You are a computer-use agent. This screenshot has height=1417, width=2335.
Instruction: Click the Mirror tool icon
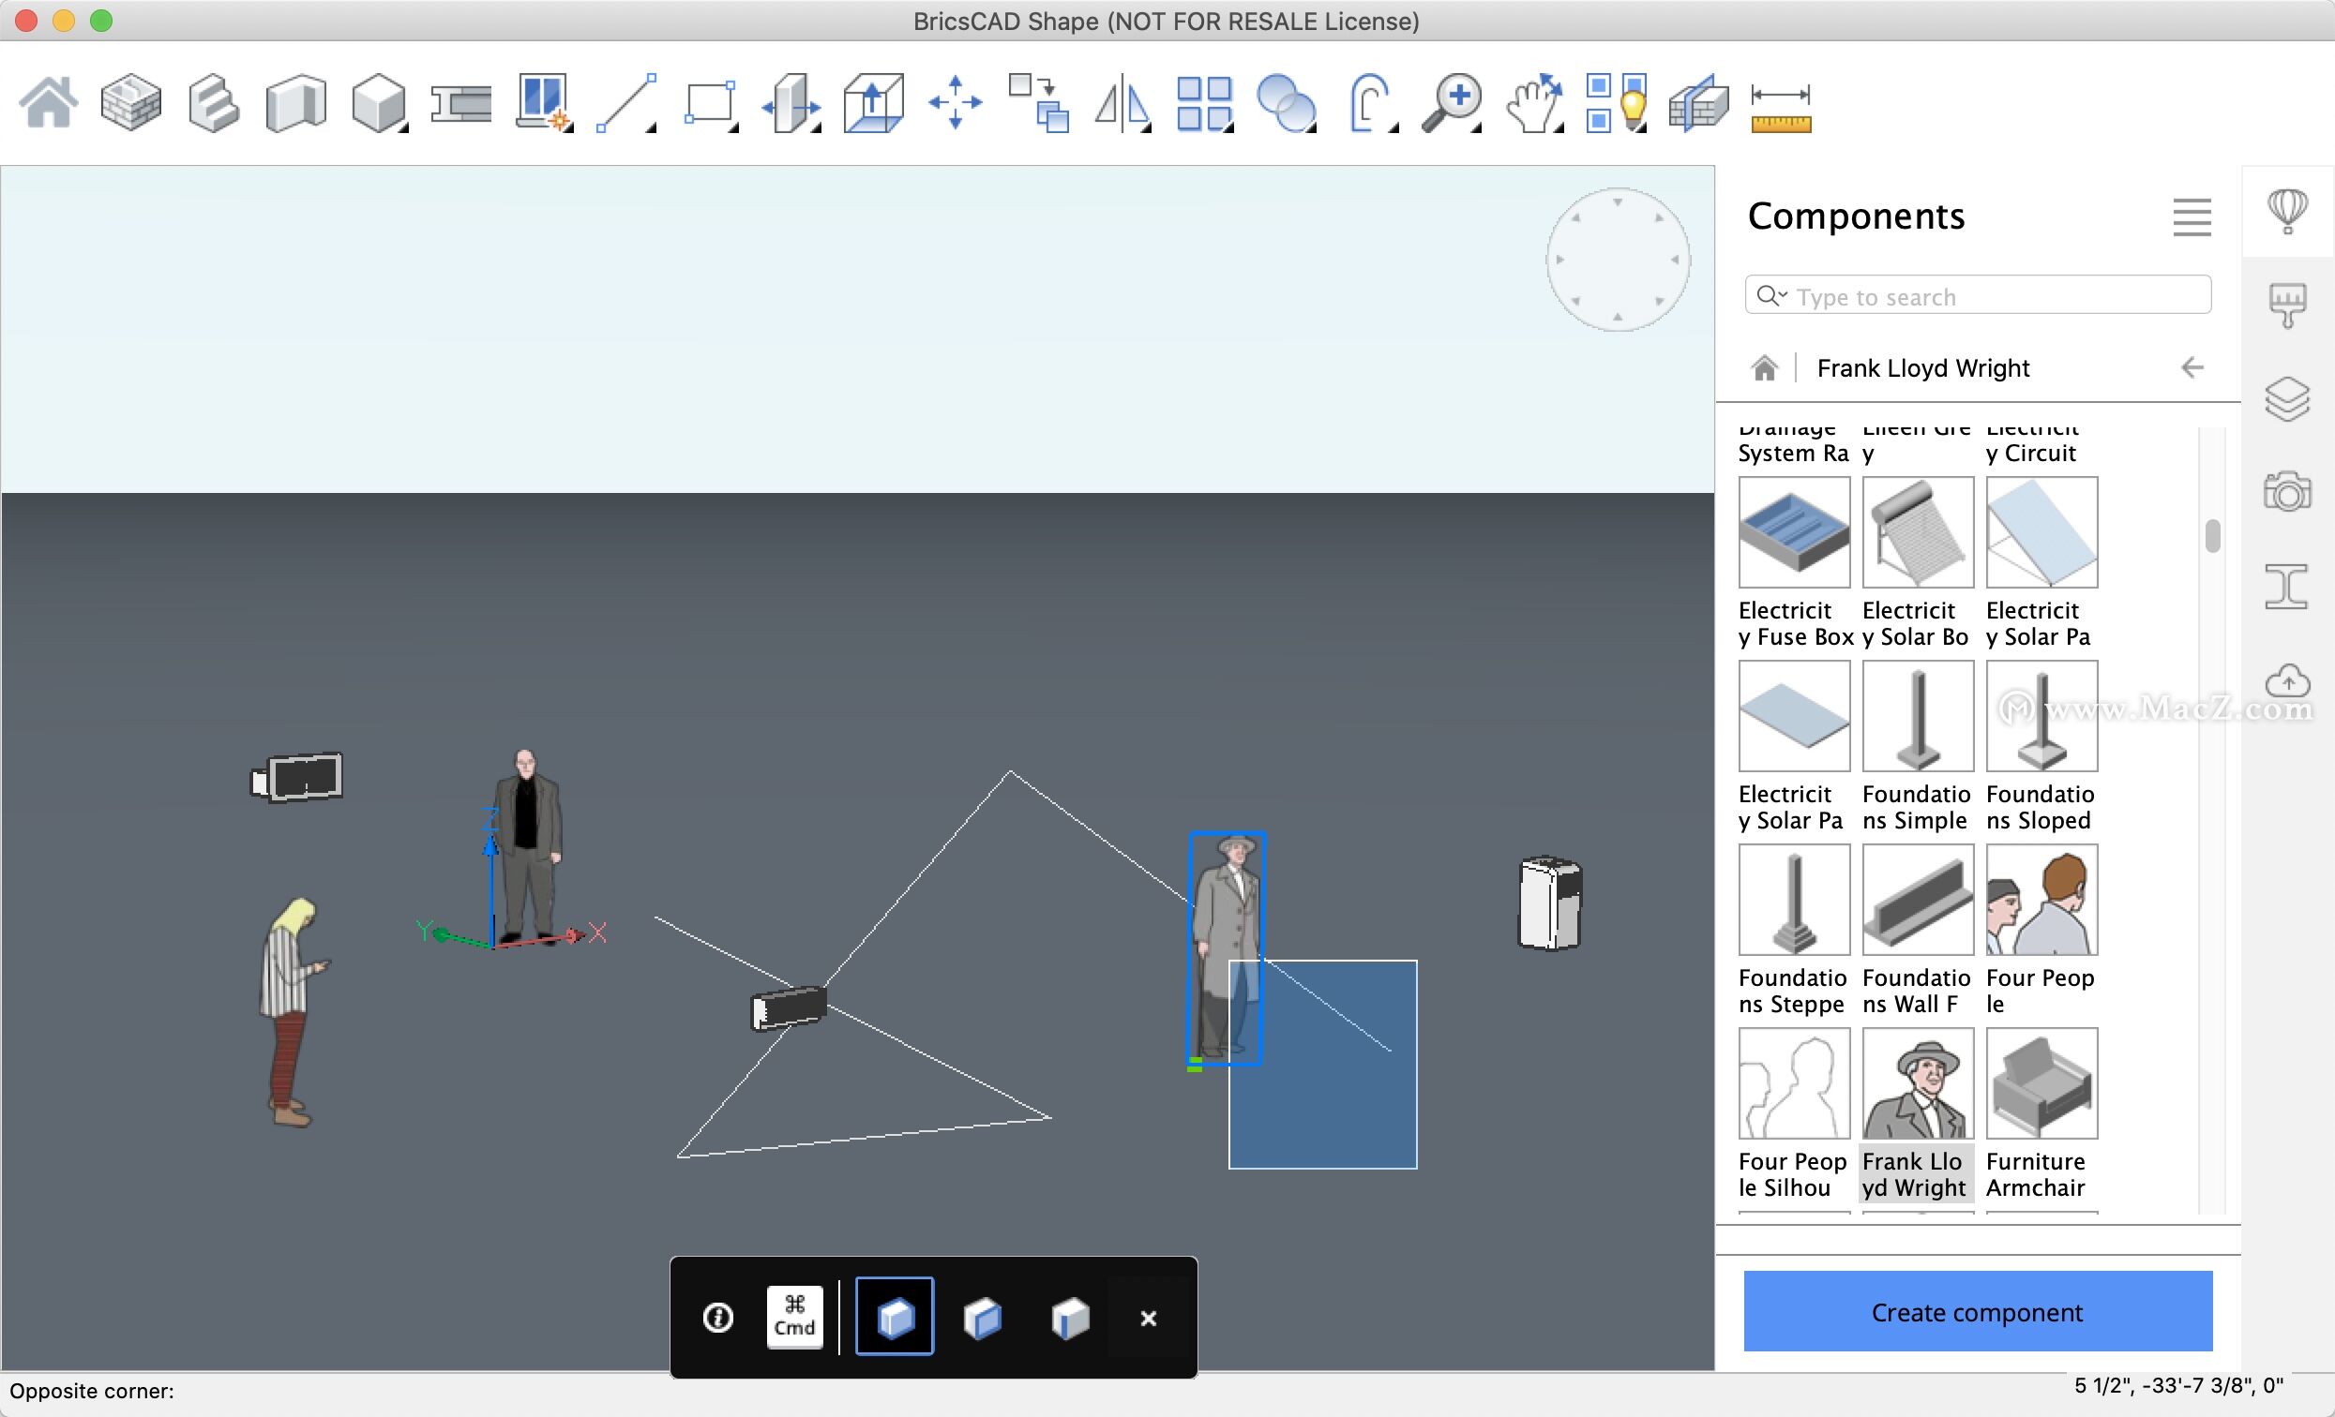point(1121,102)
